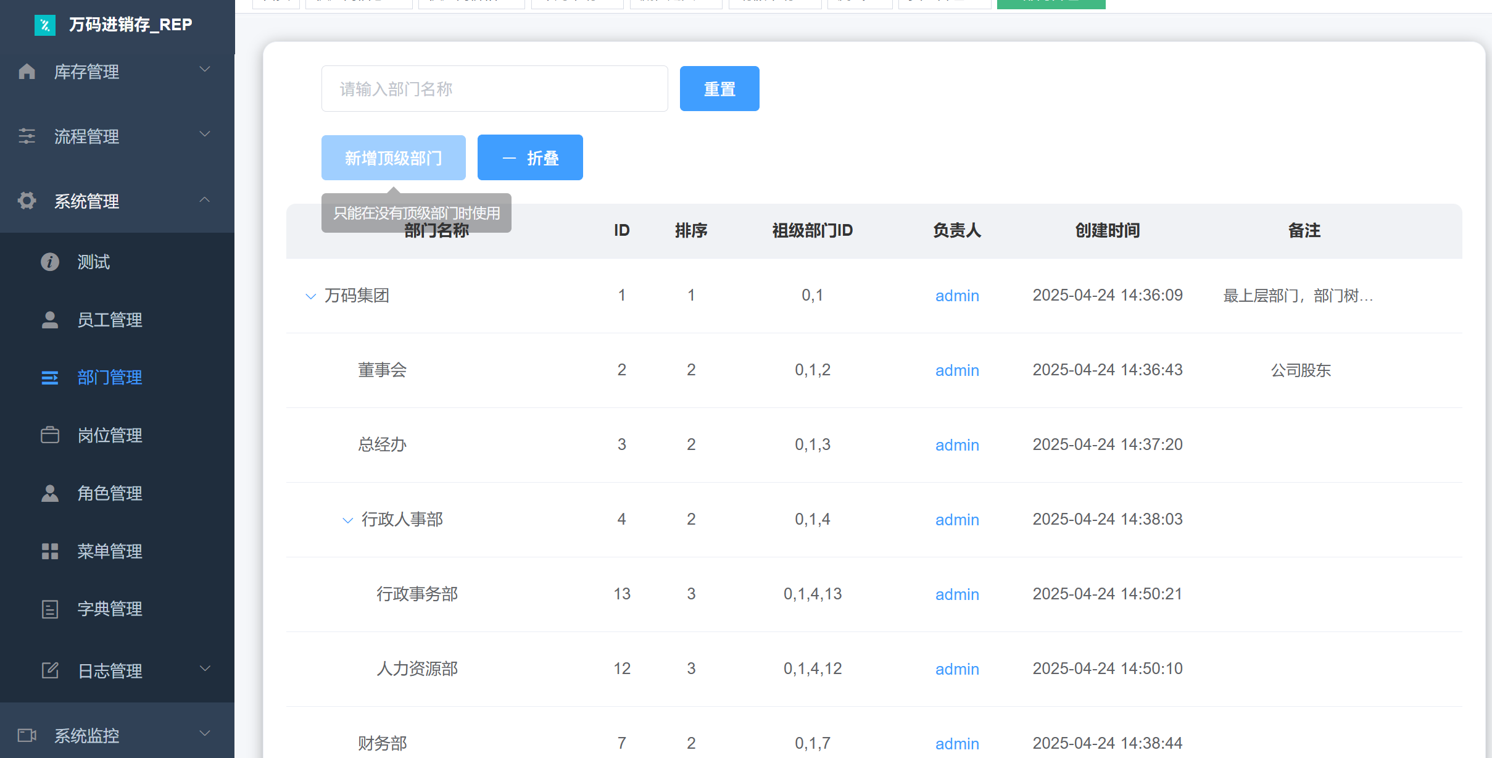1492x758 pixels.
Task: Click the gear icon beside 系统管理
Action: tap(27, 201)
